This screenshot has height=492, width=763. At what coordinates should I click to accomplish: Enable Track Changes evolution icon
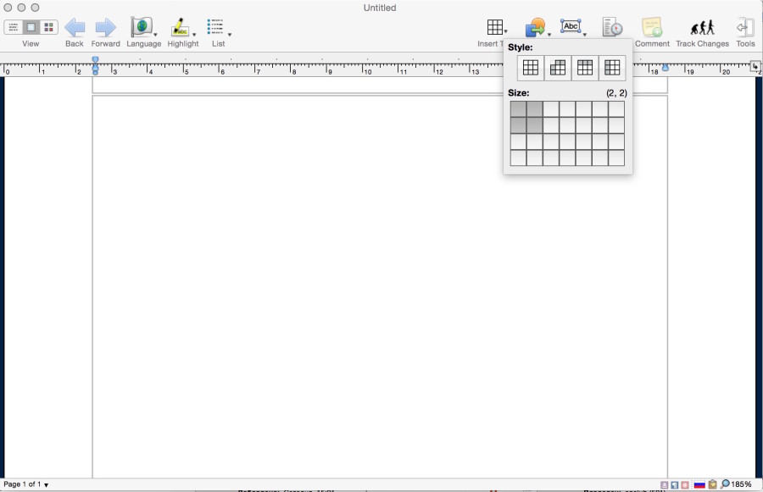tap(702, 28)
